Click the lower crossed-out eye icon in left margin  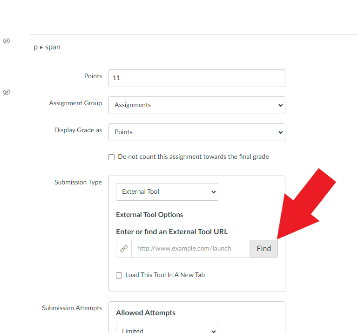pyautogui.click(x=7, y=92)
